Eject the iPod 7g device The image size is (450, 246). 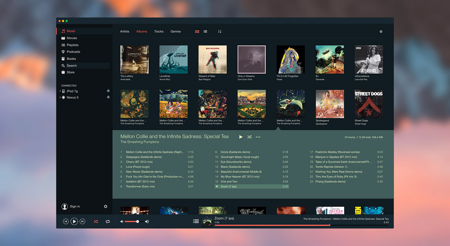click(x=108, y=91)
